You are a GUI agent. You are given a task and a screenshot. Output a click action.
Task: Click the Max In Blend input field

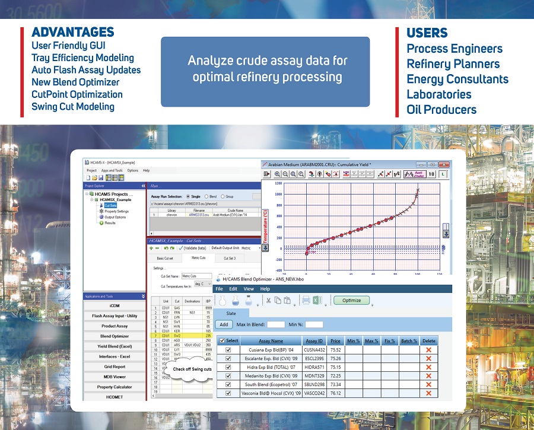[276, 324]
